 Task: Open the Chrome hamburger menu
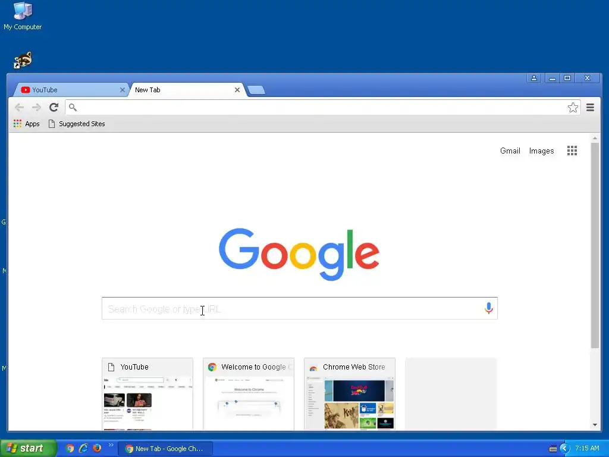[x=590, y=107]
